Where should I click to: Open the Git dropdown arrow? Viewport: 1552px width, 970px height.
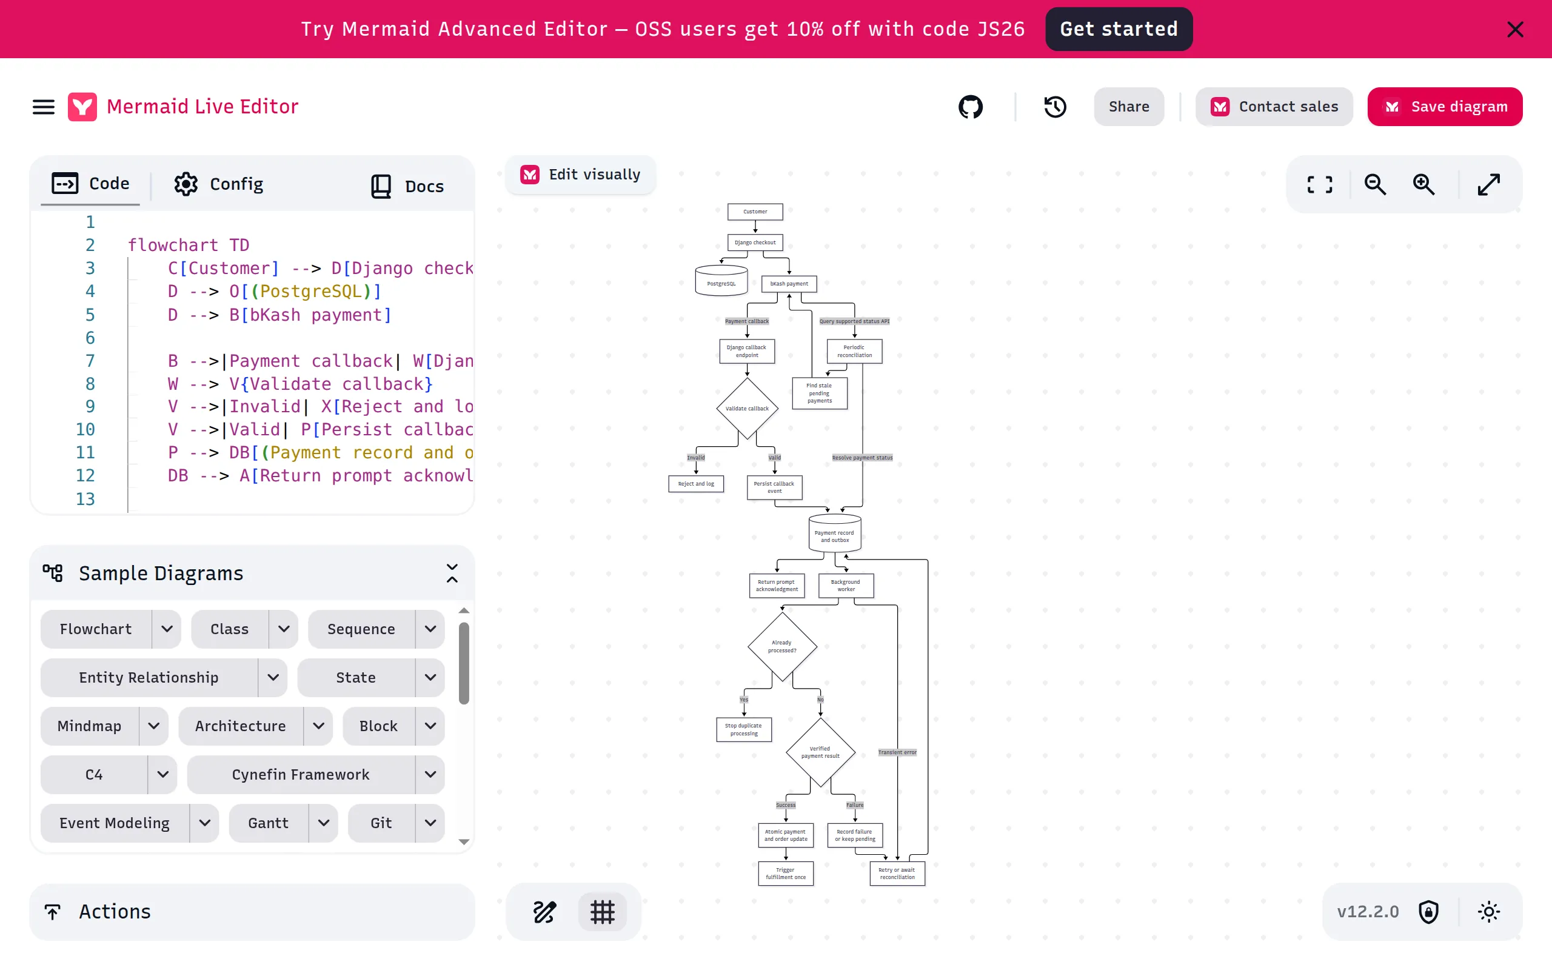coord(430,823)
